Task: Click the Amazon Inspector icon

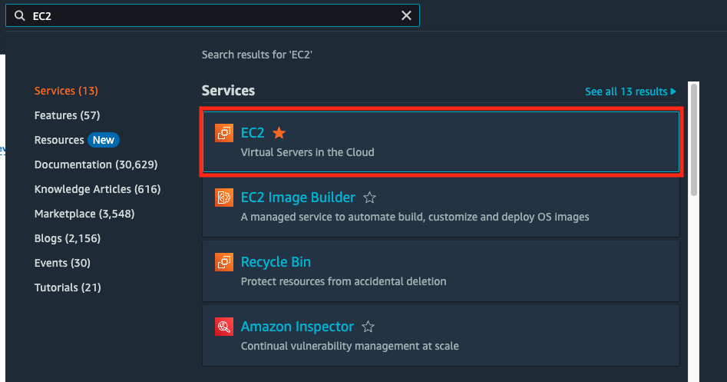Action: tap(224, 327)
